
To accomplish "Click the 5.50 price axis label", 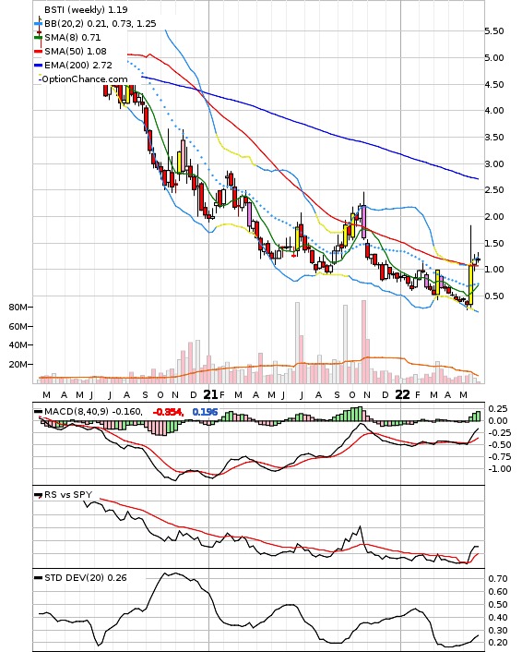I will [494, 30].
